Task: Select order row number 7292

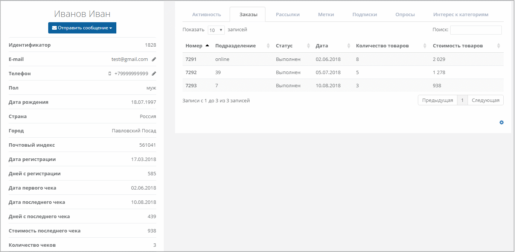Action: click(191, 73)
